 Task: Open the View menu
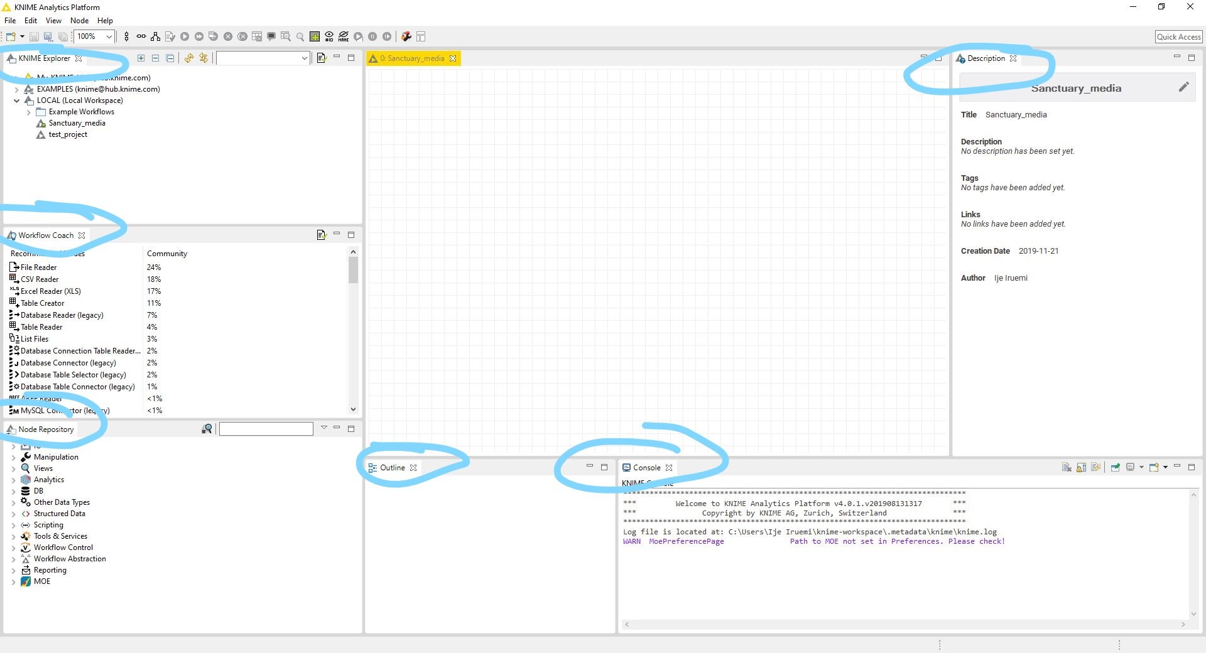point(53,20)
